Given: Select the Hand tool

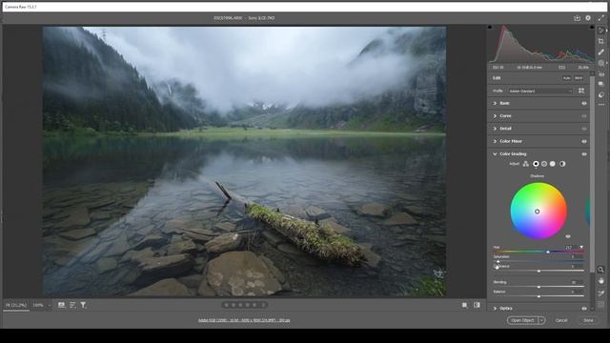Looking at the screenshot, I should (x=601, y=281).
